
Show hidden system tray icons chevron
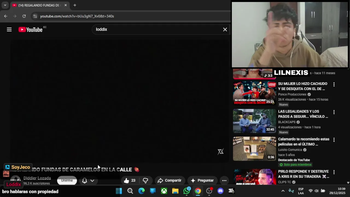point(283,191)
